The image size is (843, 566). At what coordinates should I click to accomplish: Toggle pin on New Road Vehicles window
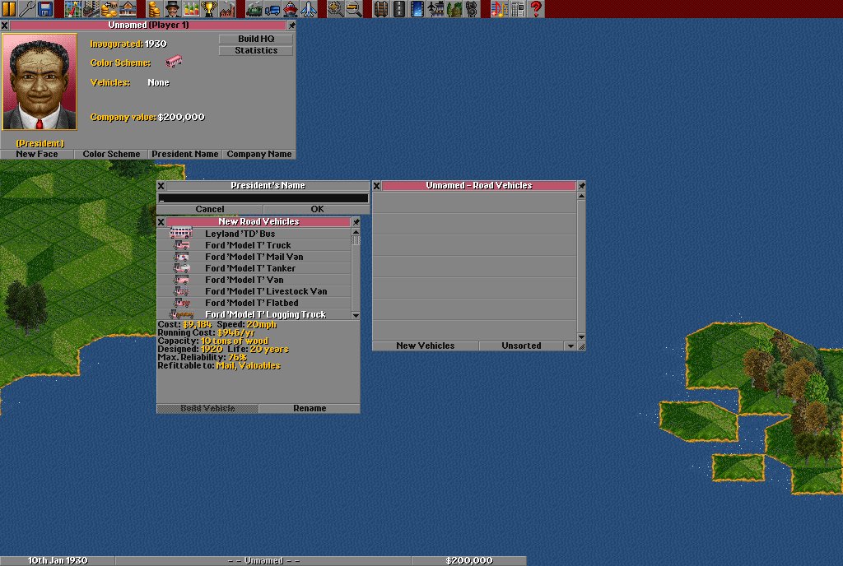(356, 222)
